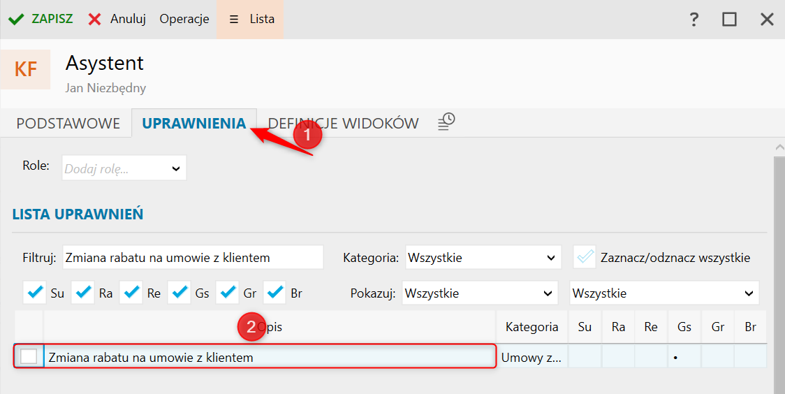The width and height of the screenshot is (785, 394).
Task: Open the Operacje menu
Action: click(x=184, y=19)
